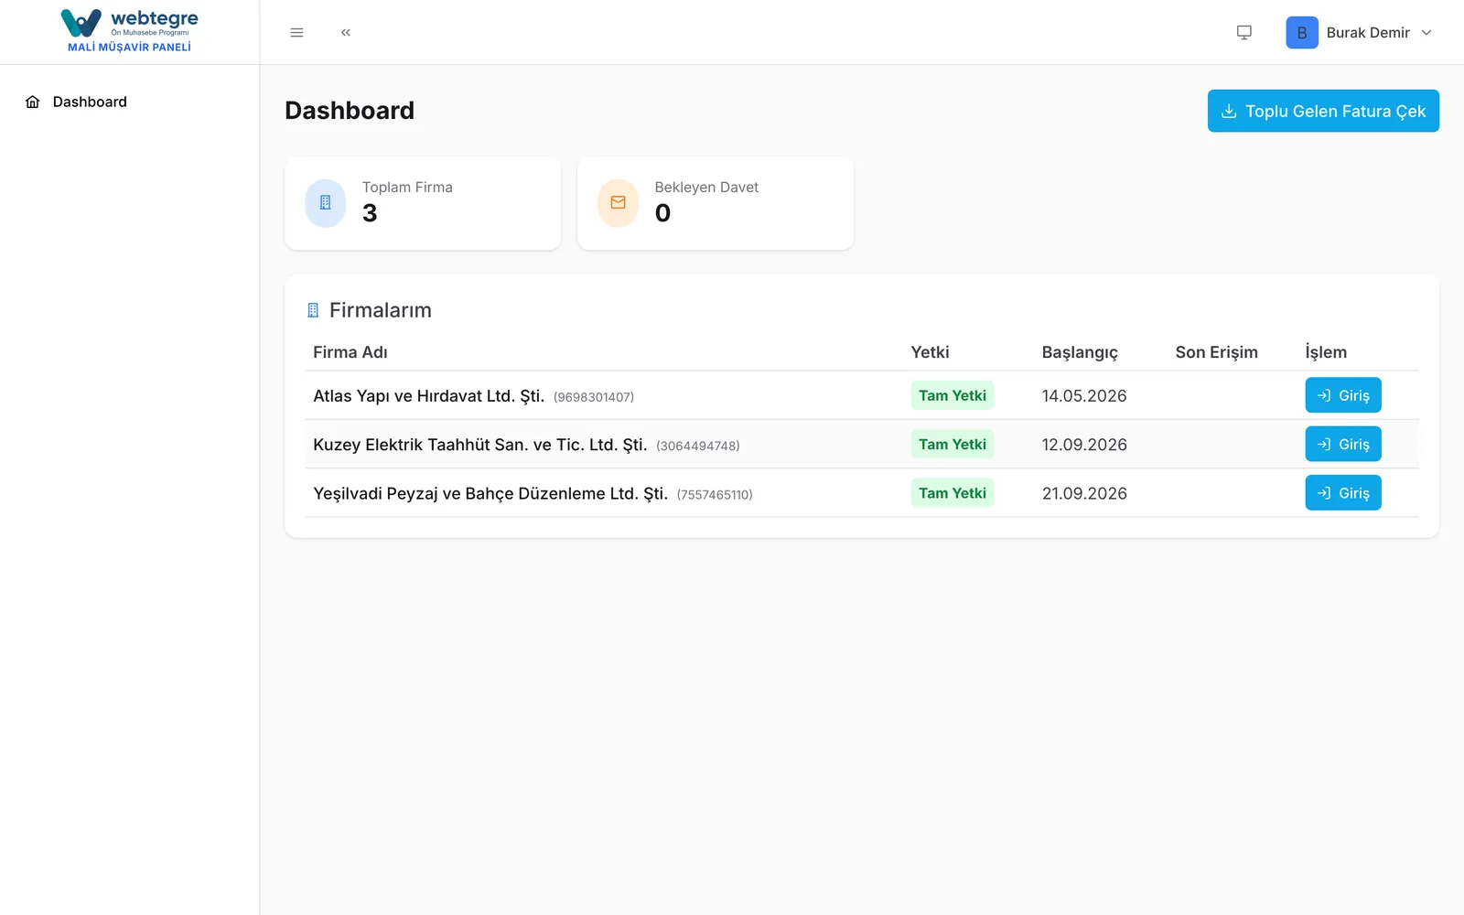Image resolution: width=1464 pixels, height=915 pixels.
Task: Click Giriş for Yeşilvadi Peyzaj
Action: click(x=1343, y=492)
